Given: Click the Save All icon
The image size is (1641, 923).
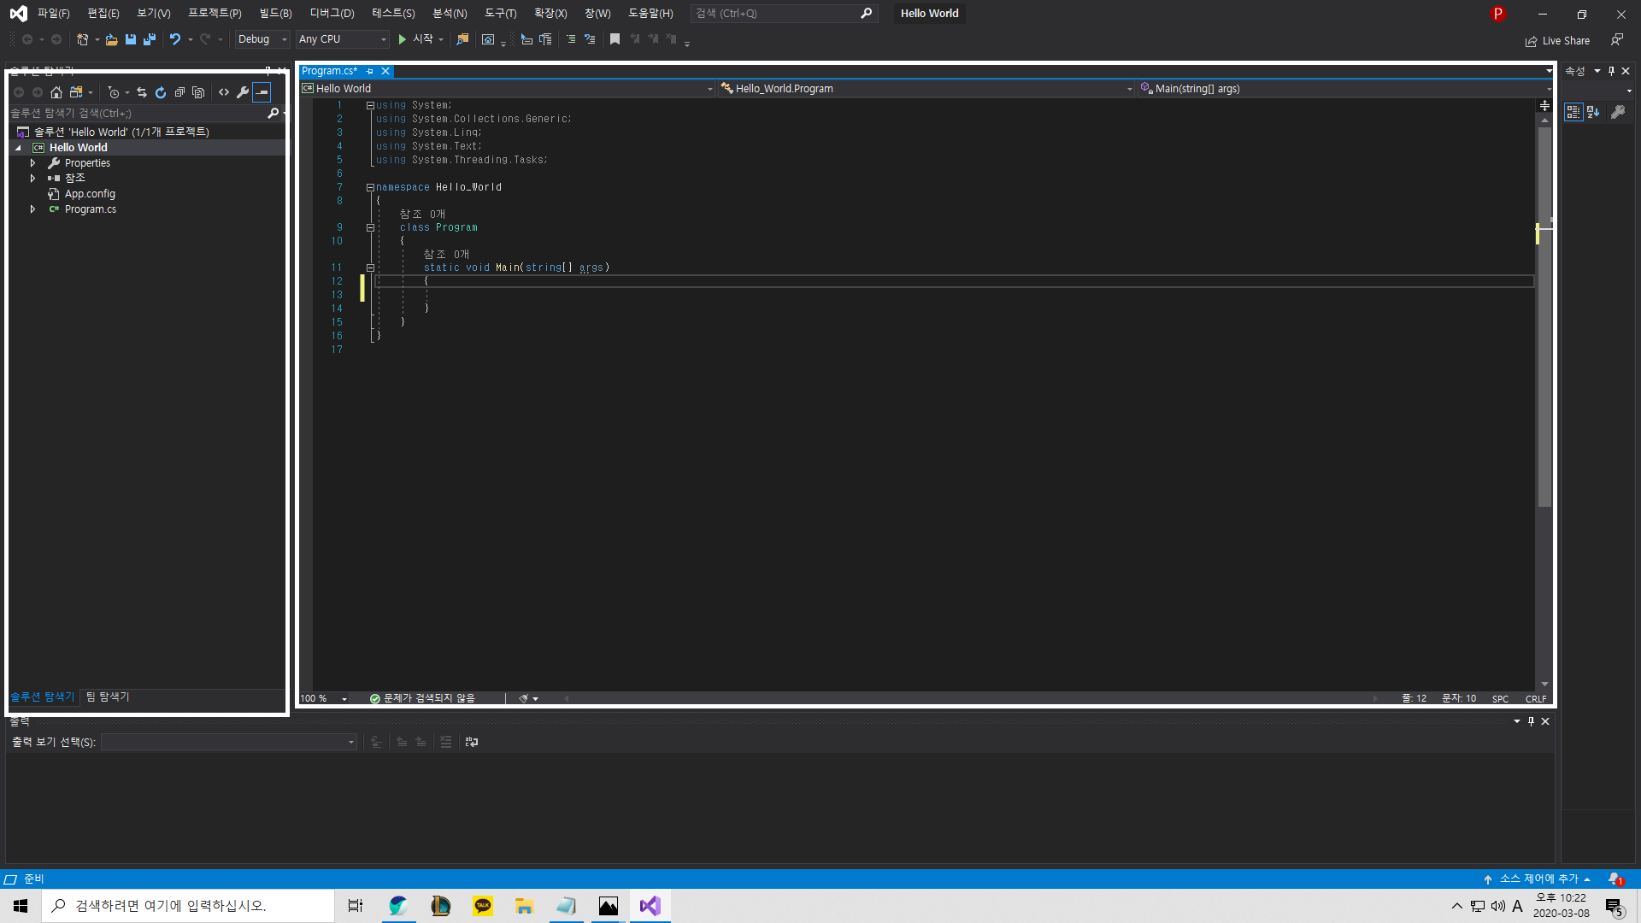Looking at the screenshot, I should (x=150, y=39).
